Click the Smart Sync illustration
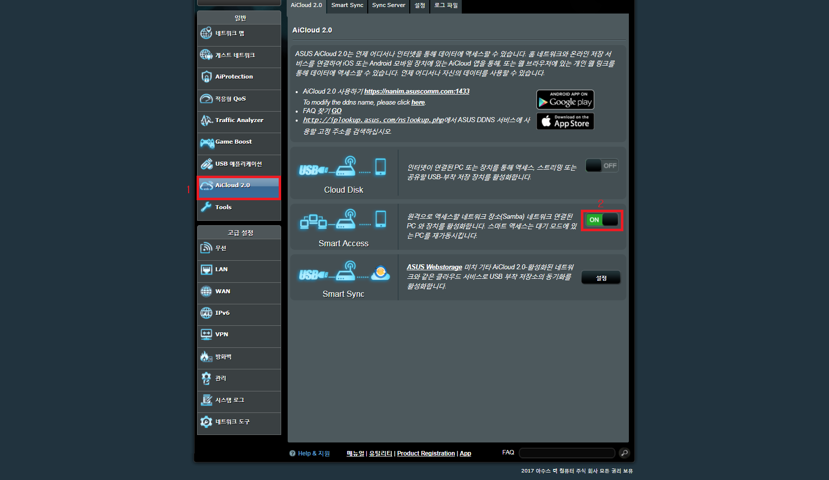 [344, 271]
